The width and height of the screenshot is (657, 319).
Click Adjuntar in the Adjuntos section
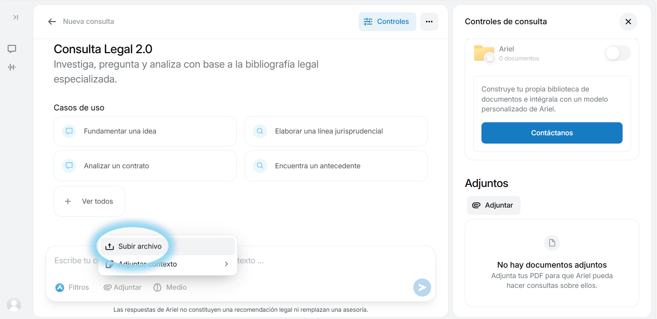493,205
